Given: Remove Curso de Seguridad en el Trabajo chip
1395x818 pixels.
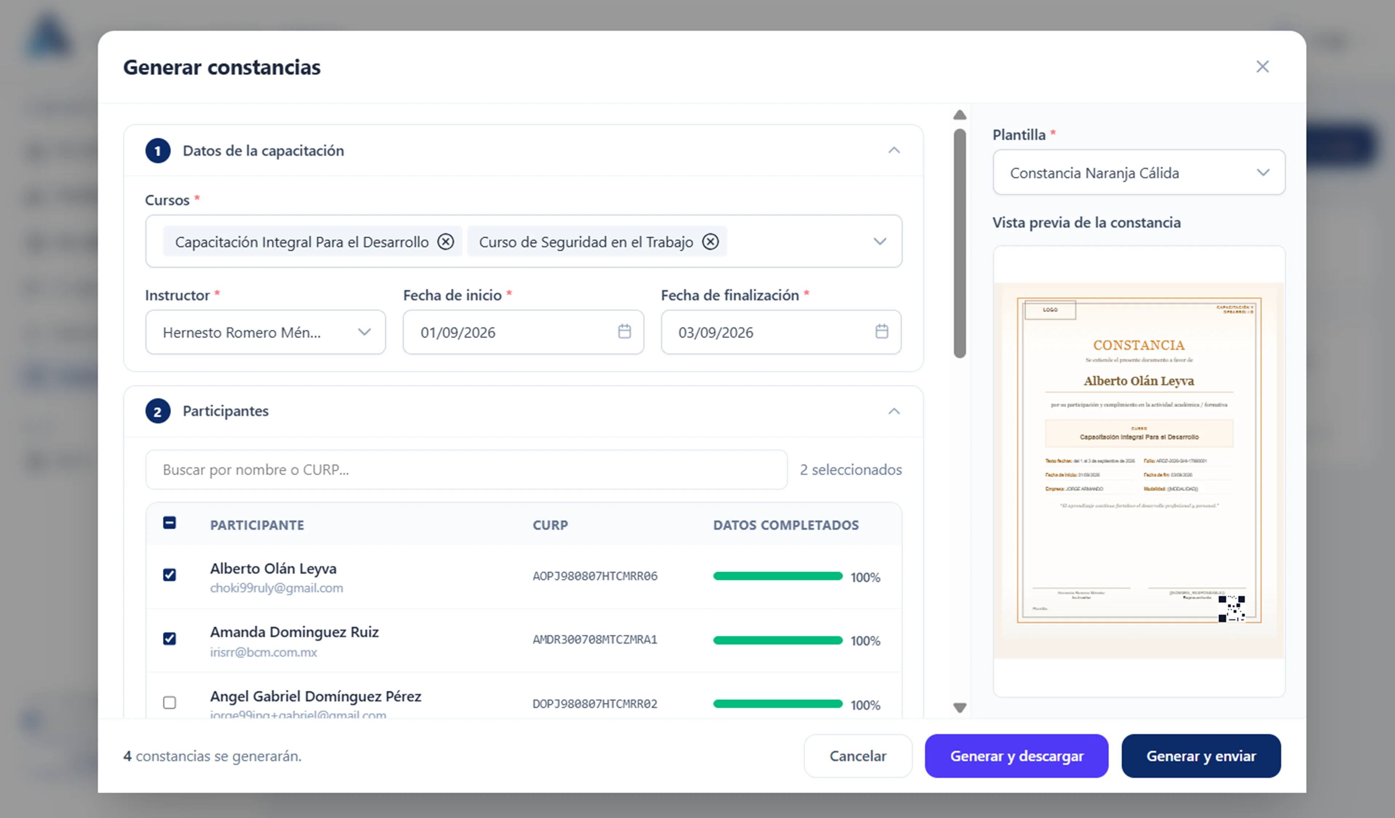Looking at the screenshot, I should [710, 241].
